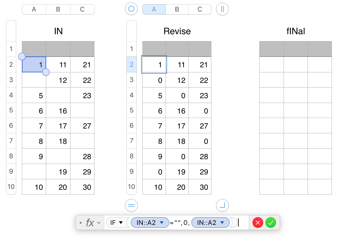Click the circular table handle of Revise table
The width and height of the screenshot is (340, 242).
tap(131, 9)
